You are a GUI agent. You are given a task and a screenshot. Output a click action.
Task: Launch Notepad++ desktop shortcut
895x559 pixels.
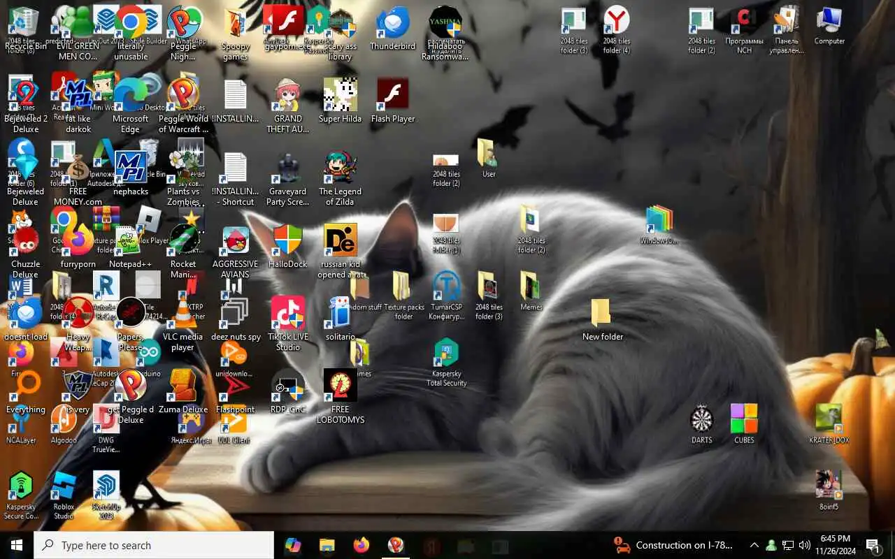pyautogui.click(x=131, y=246)
